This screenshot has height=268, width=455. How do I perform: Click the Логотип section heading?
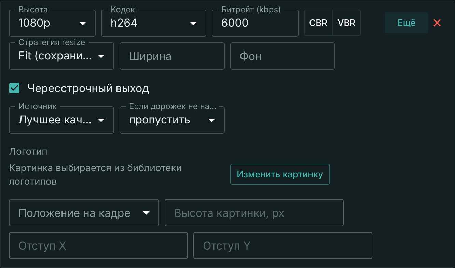[x=28, y=151]
